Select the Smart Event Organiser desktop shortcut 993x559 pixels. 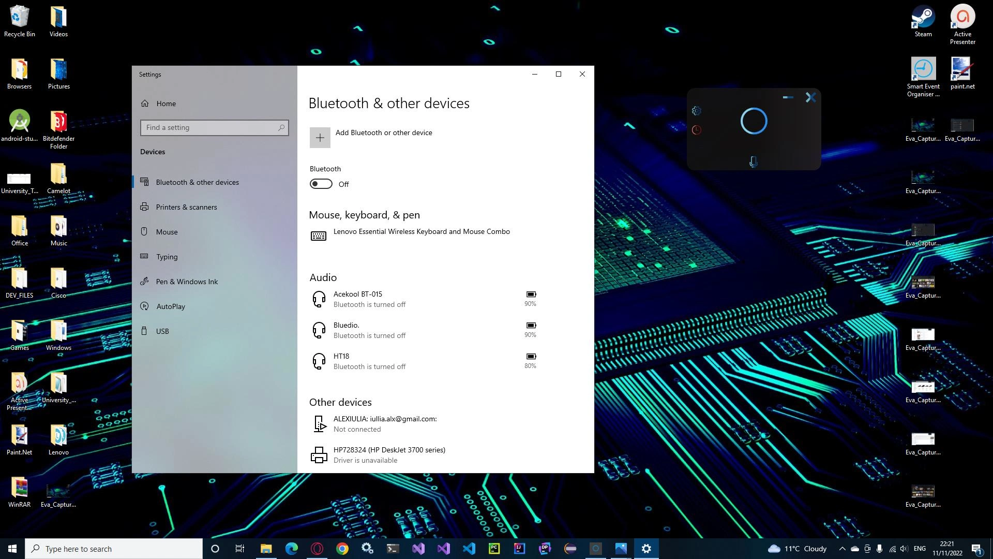[923, 77]
